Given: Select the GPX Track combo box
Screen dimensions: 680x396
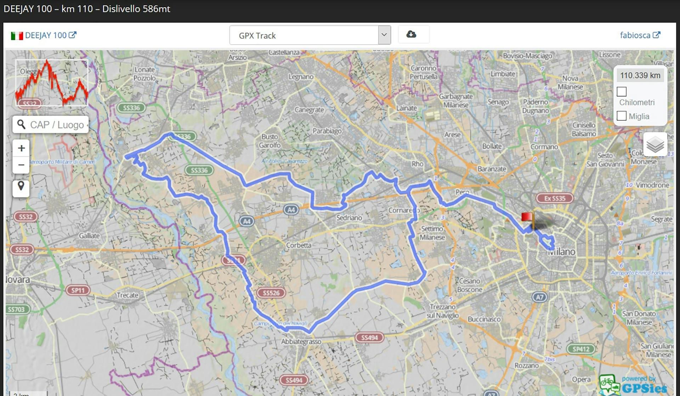Looking at the screenshot, I should 304,35.
